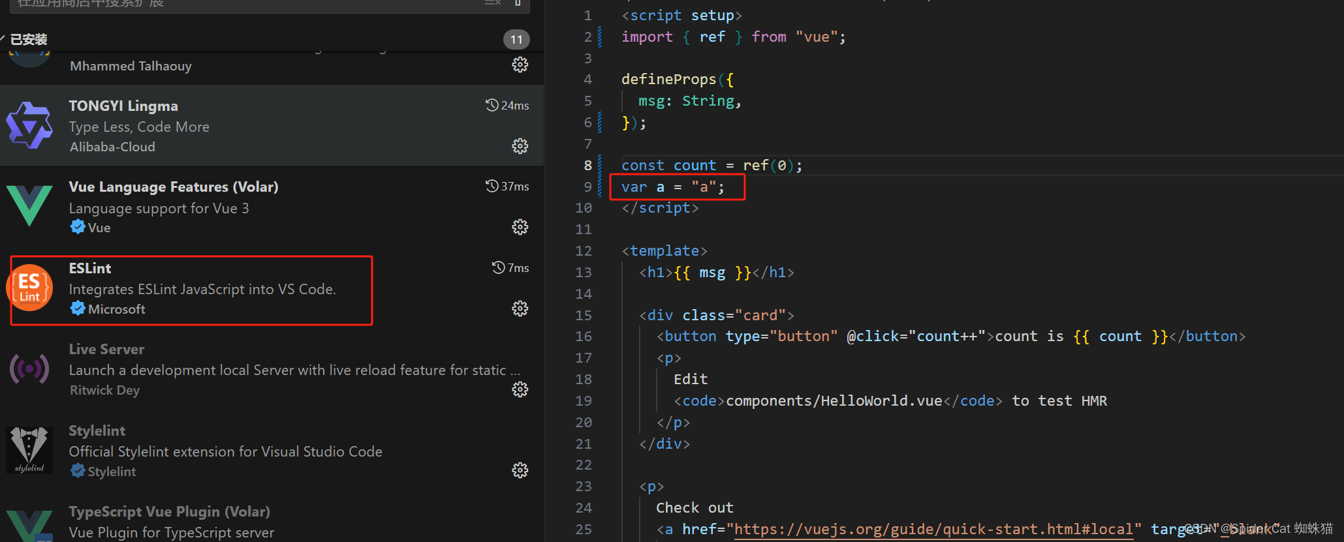Click the Live Server description text
This screenshot has height=542, width=1344.
coord(294,370)
